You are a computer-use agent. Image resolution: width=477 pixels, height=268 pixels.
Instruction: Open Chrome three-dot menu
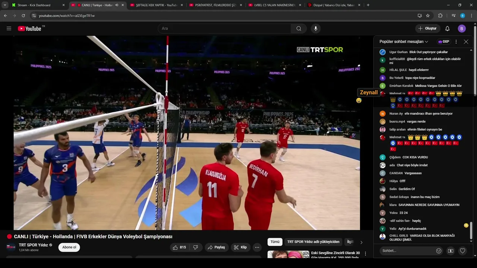pyautogui.click(x=471, y=16)
